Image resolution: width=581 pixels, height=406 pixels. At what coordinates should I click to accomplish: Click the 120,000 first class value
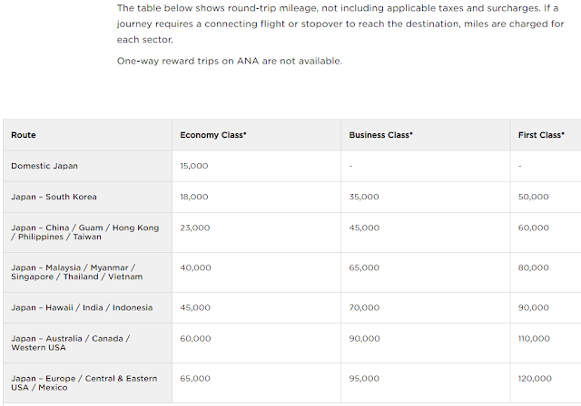536,378
